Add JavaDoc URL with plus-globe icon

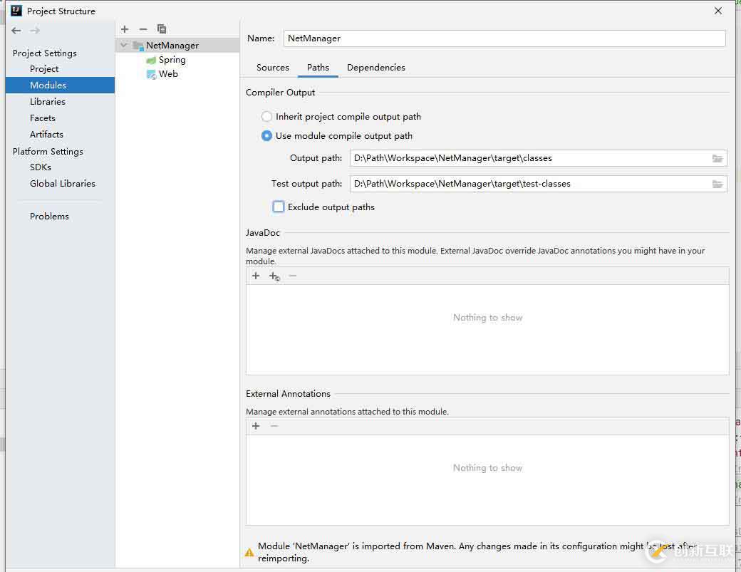[274, 276]
